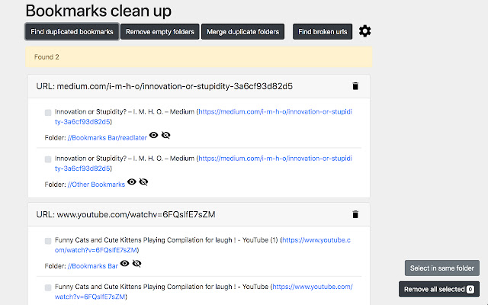
Task: Select the last Funny Cats YouTube bookmark checkbox
Action: click(48, 287)
